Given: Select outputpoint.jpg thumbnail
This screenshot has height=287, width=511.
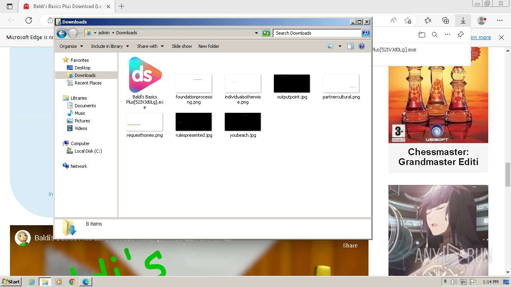Looking at the screenshot, I should click(292, 86).
